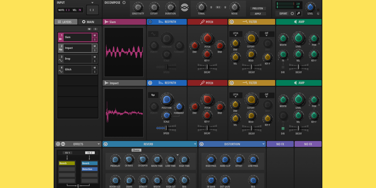Click the Apply button
The width and height of the screenshot is (376, 188).
click(258, 14)
